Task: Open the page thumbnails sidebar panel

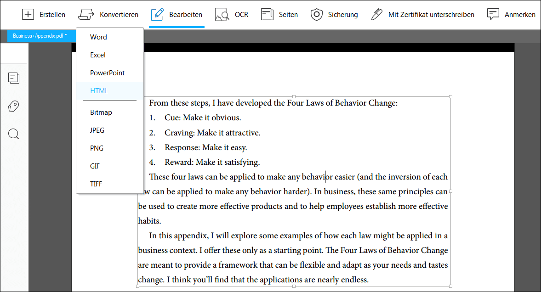Action: click(14, 78)
